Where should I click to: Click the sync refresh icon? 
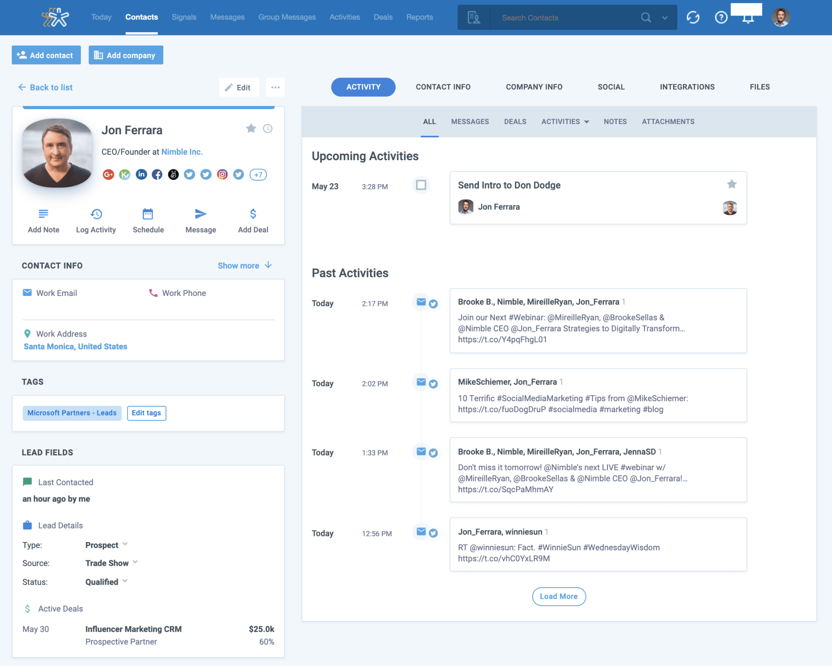point(693,17)
